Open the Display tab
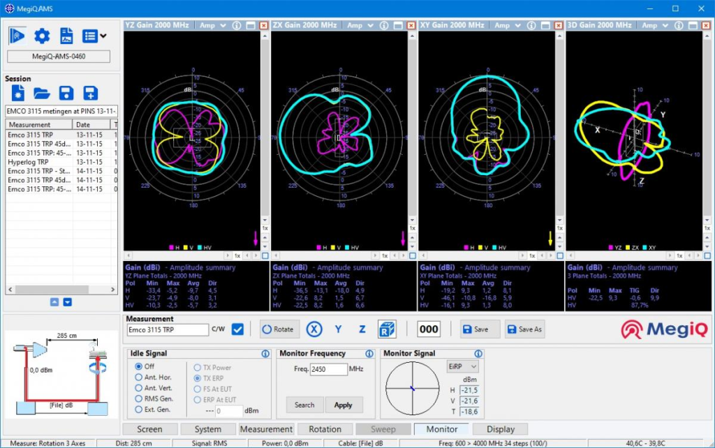The width and height of the screenshot is (715, 448). coord(501,429)
